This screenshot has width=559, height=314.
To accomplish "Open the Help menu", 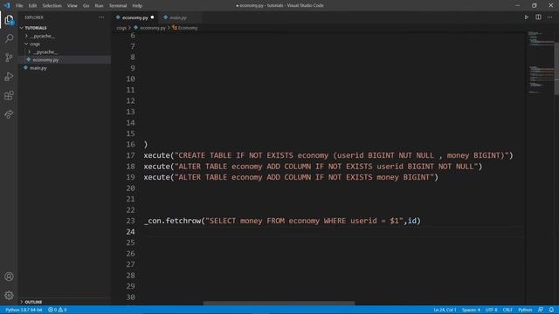I will [x=137, y=6].
